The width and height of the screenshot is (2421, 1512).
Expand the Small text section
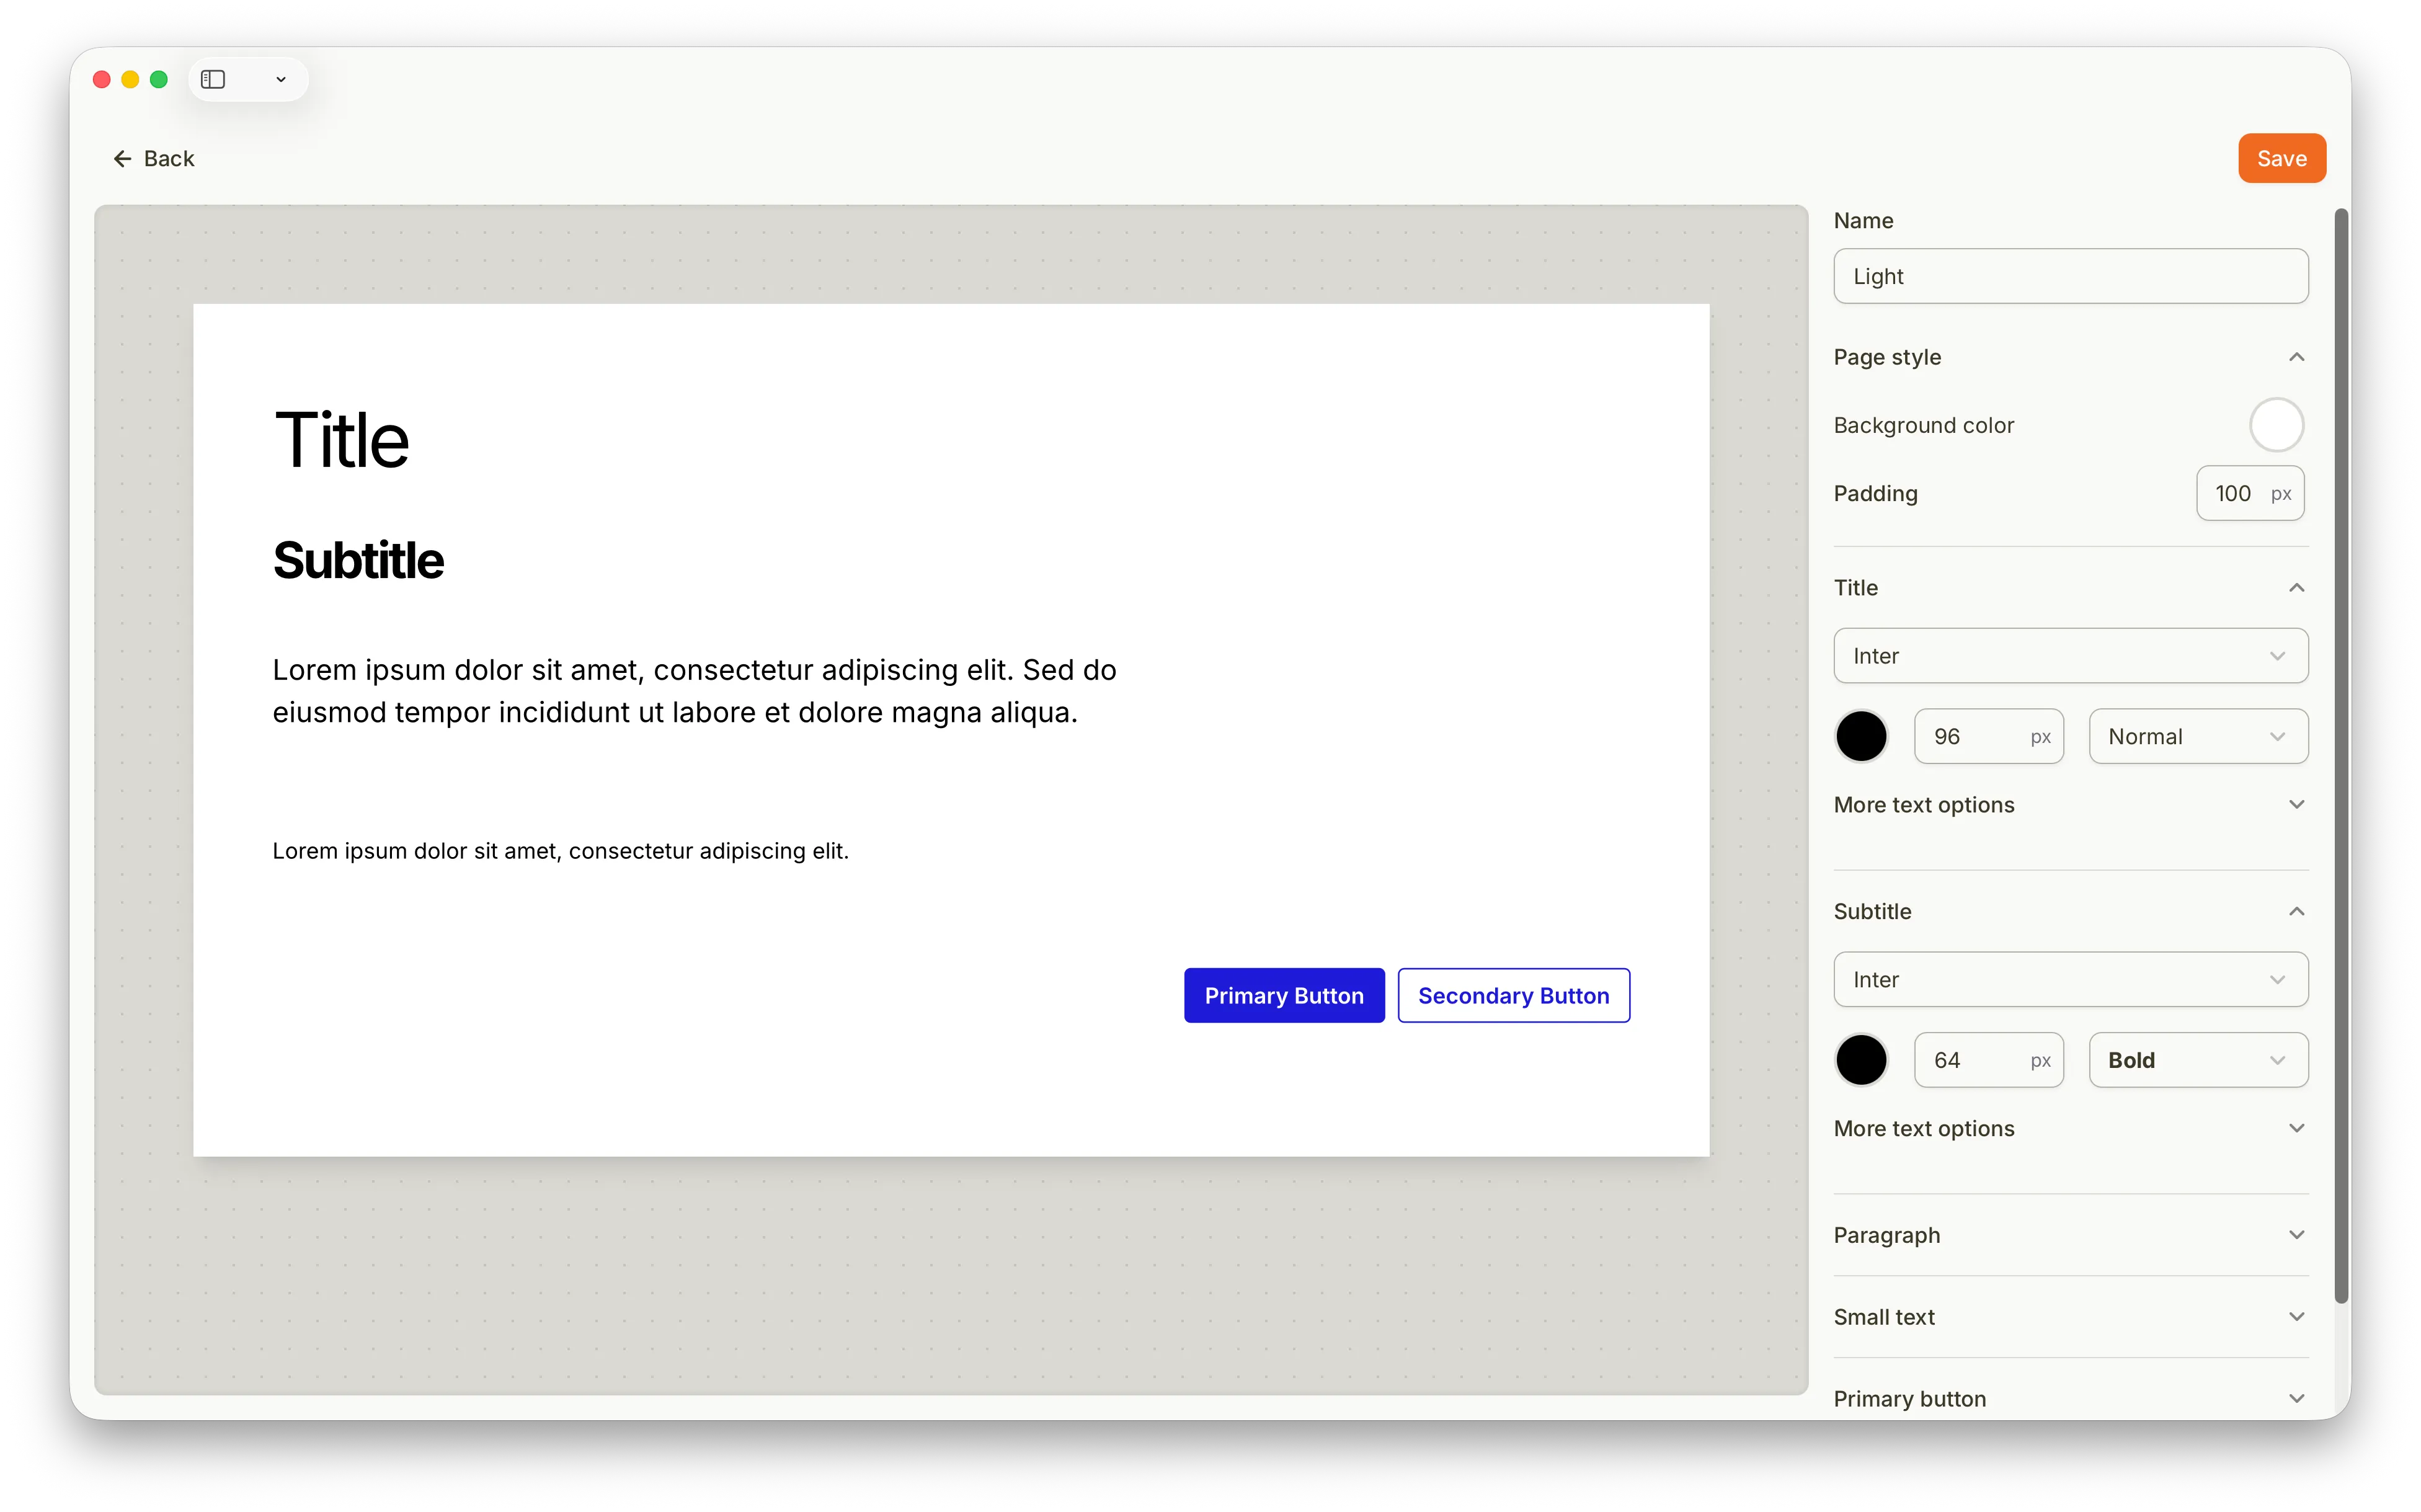pos(2296,1317)
